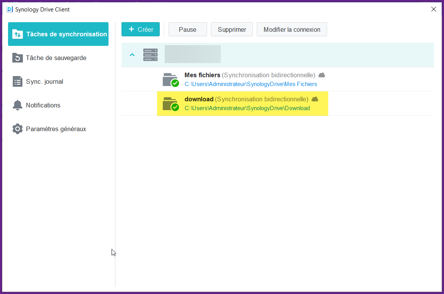Screen dimensions: 444x294
Task: Click the sync tasks folder icon in sidebar
Action: coord(18,34)
